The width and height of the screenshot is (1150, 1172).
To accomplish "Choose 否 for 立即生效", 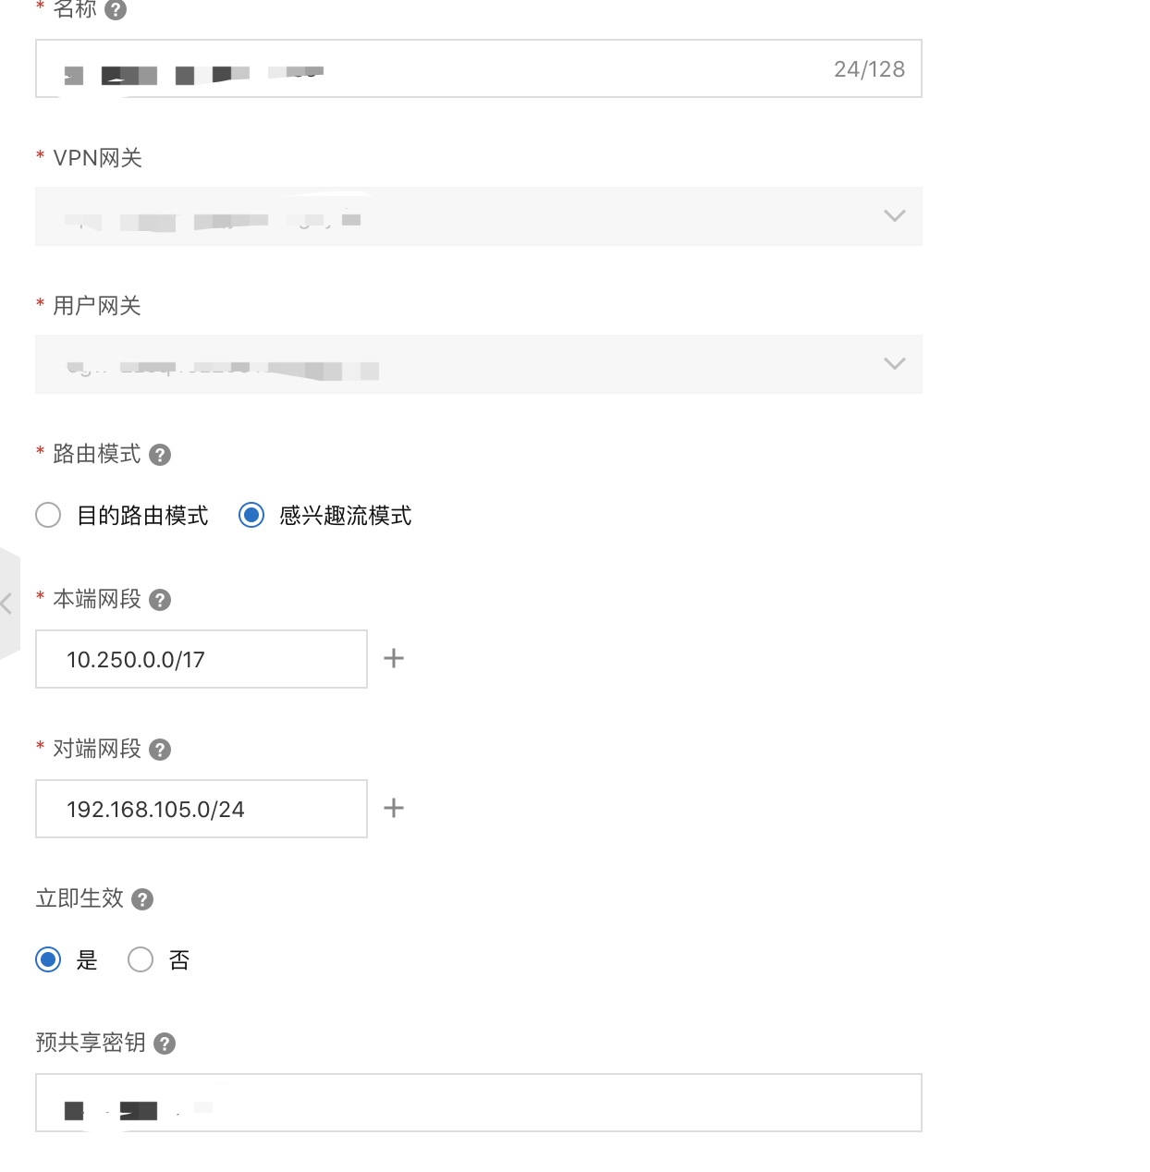I will click(x=141, y=959).
